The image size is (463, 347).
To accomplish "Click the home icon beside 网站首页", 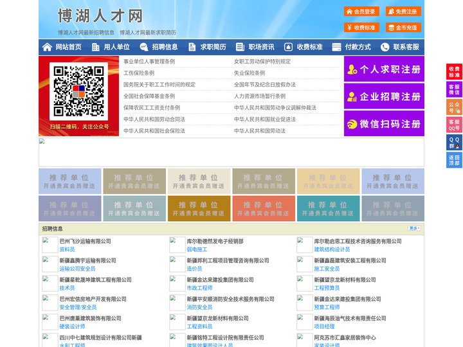I will click(x=47, y=47).
